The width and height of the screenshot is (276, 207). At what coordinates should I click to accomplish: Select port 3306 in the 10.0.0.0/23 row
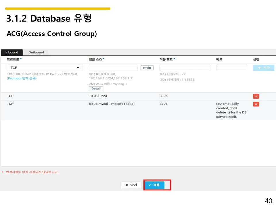point(164,96)
